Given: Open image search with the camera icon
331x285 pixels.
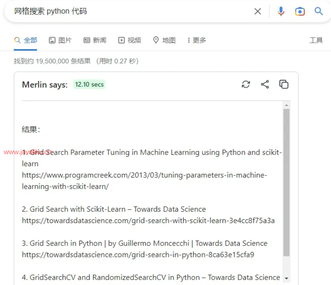Looking at the screenshot, I should [x=300, y=11].
